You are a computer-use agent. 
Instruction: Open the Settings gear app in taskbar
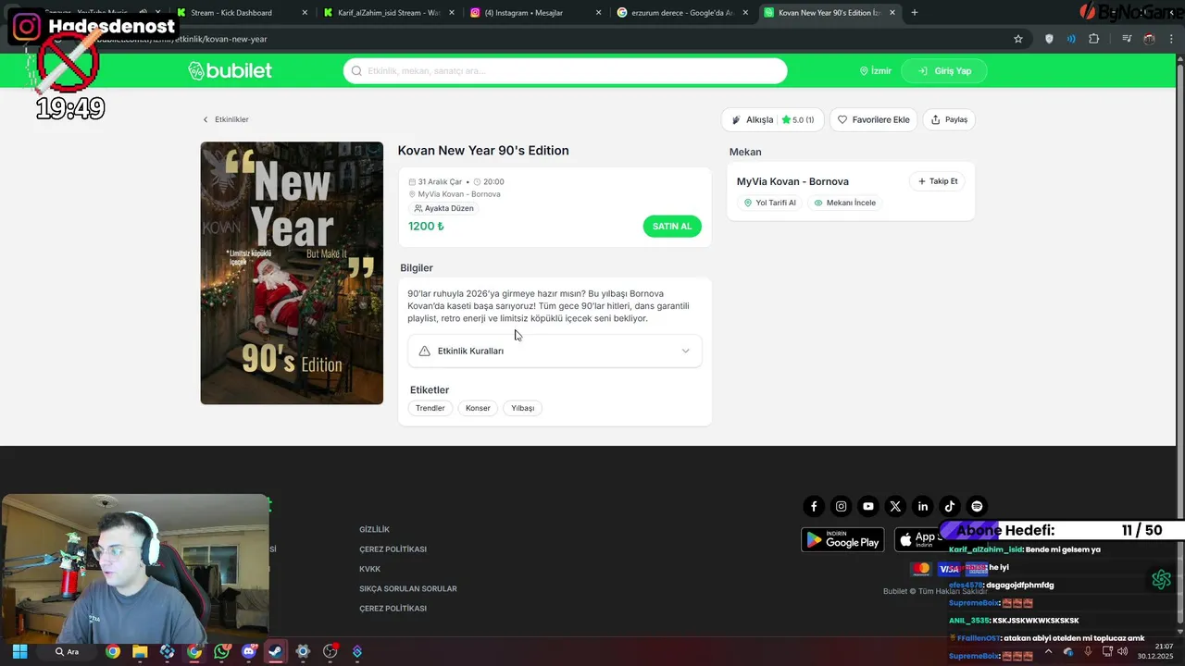[x=303, y=651]
